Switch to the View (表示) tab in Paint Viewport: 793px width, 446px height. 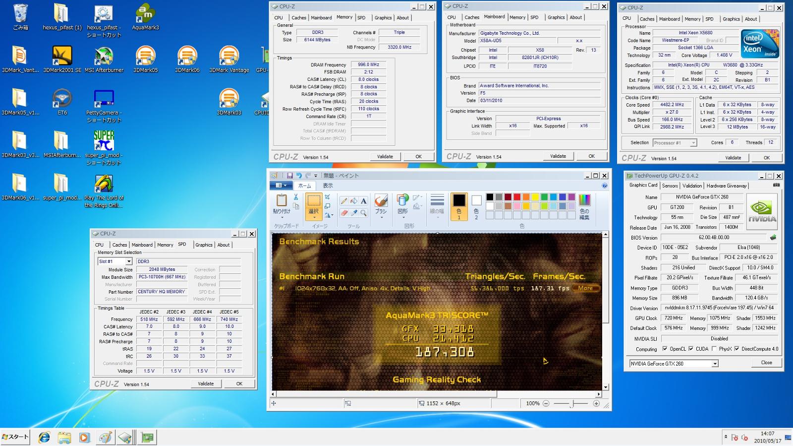coord(328,186)
